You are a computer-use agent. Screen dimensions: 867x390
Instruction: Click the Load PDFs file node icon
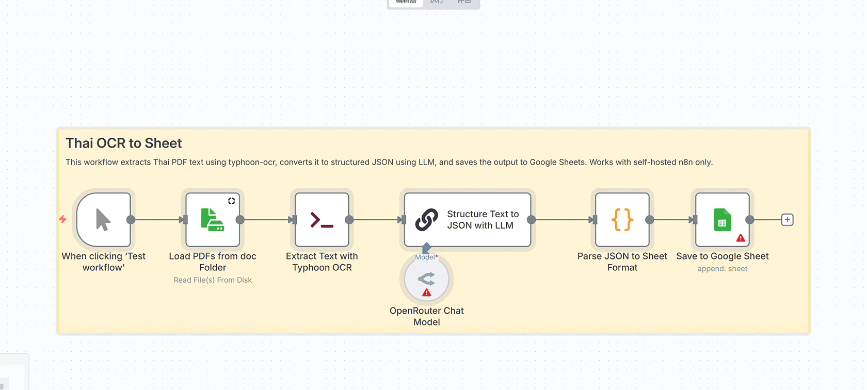click(212, 220)
